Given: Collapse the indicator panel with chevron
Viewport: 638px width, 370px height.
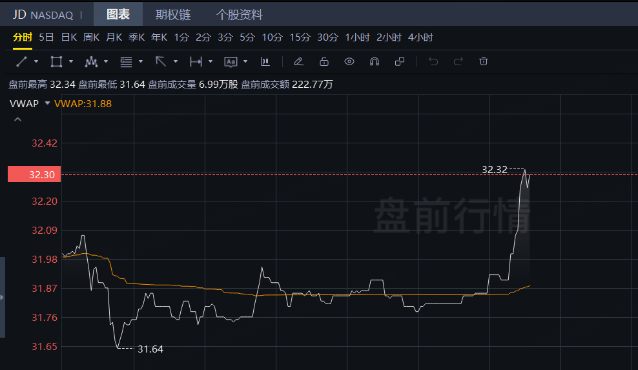Looking at the screenshot, I should 17,119.
